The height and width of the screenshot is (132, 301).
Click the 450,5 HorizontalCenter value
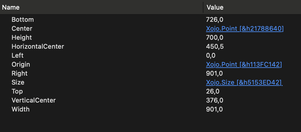[x=215, y=46]
